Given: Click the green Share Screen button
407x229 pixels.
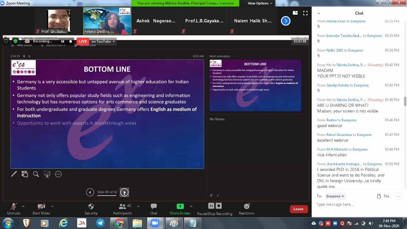Looking at the screenshot, I should click(180, 209).
